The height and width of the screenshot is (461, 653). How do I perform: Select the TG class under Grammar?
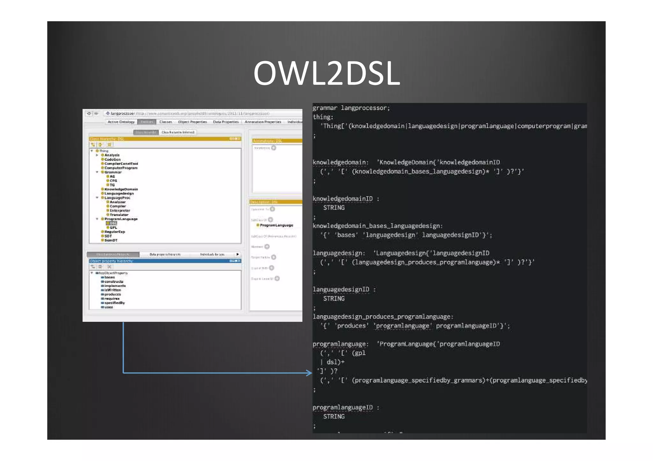[110, 185]
